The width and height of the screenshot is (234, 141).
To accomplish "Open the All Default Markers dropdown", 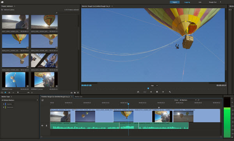I will point(19,100).
